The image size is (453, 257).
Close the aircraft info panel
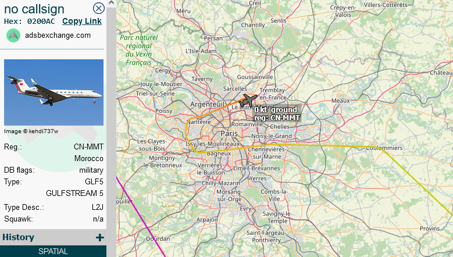click(x=98, y=8)
